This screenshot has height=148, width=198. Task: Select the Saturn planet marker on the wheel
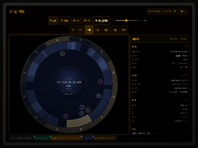pyautogui.click(x=62, y=54)
